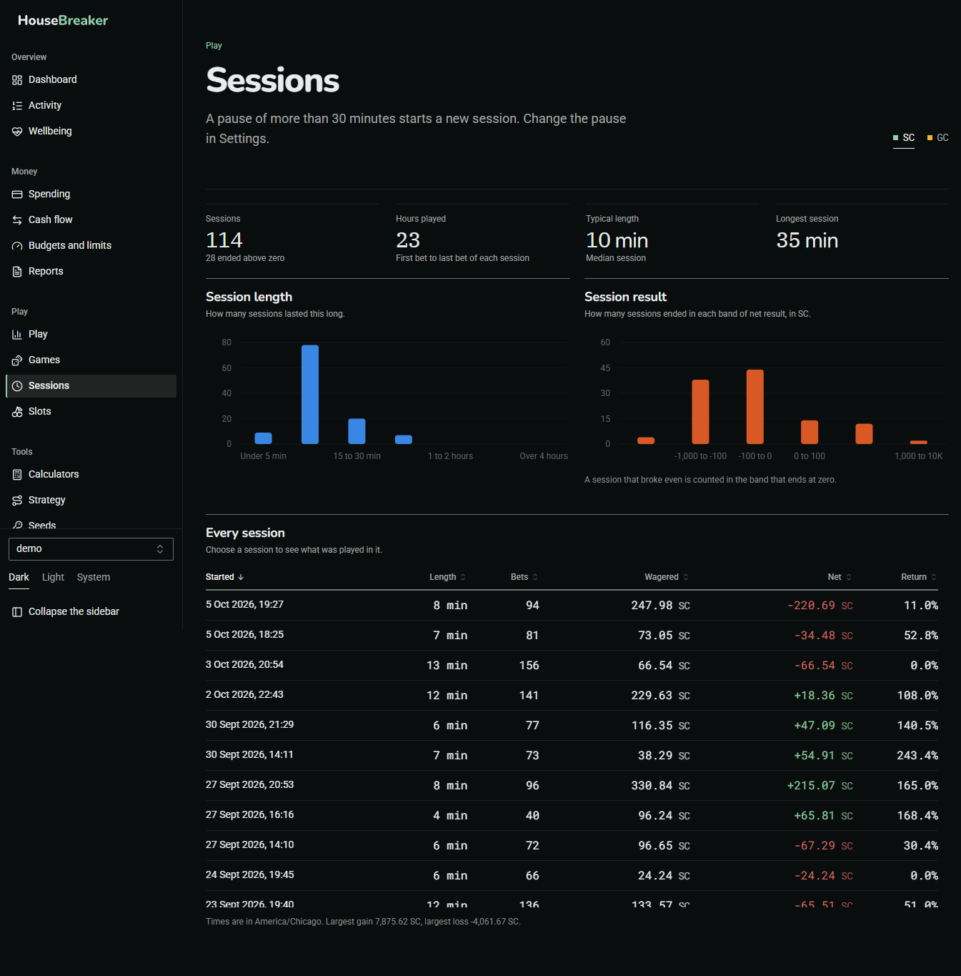Click the 0 to 100 orange bar

810,433
